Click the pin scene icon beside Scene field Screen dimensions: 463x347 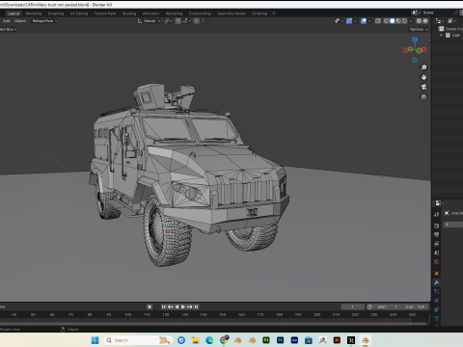pyautogui.click(x=455, y=13)
